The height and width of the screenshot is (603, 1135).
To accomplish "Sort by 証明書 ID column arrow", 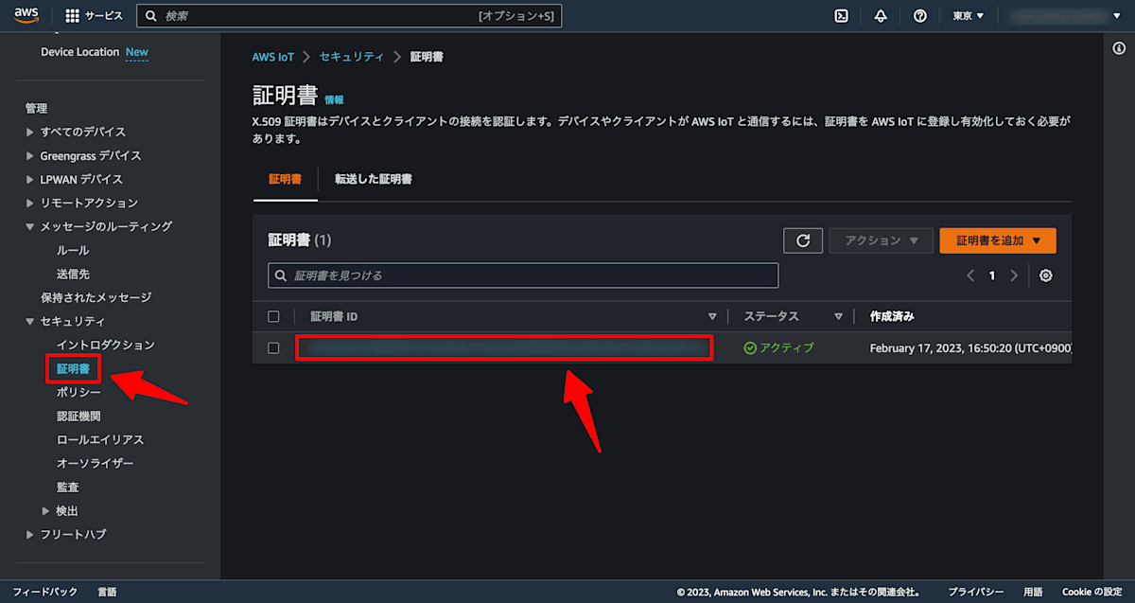I will [712, 316].
